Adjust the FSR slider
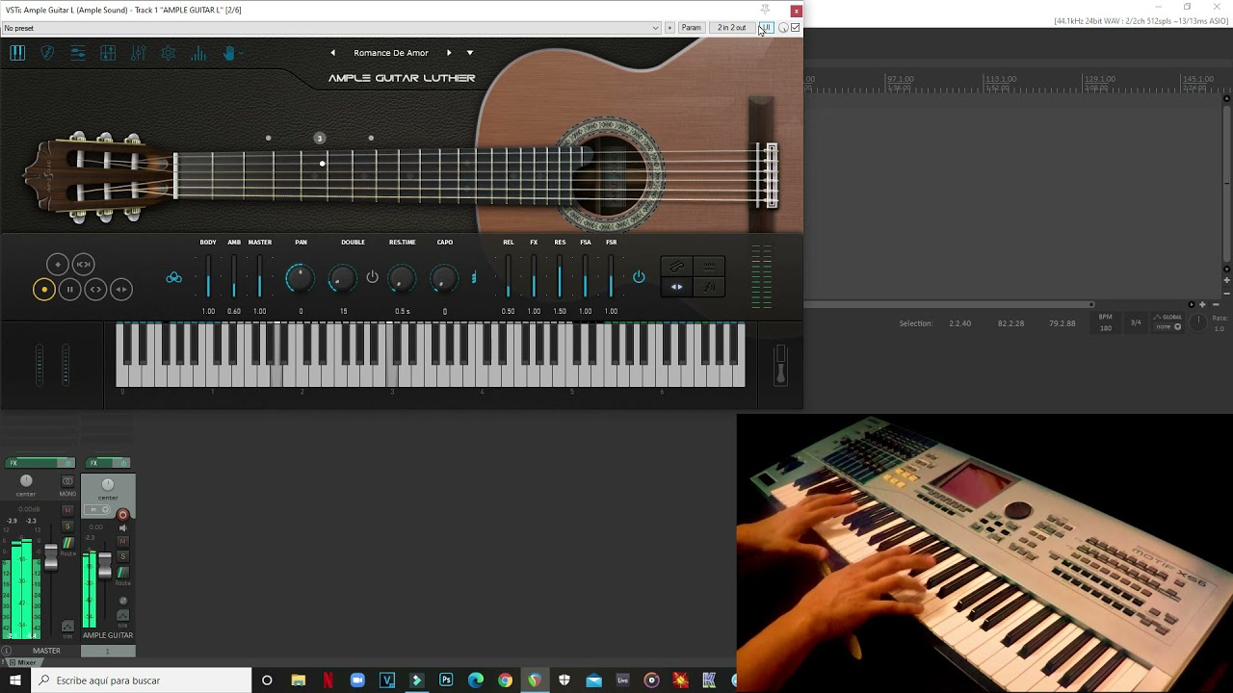 (x=611, y=276)
